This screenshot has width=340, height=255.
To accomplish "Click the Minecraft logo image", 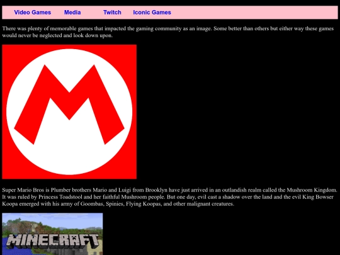I will [52, 234].
